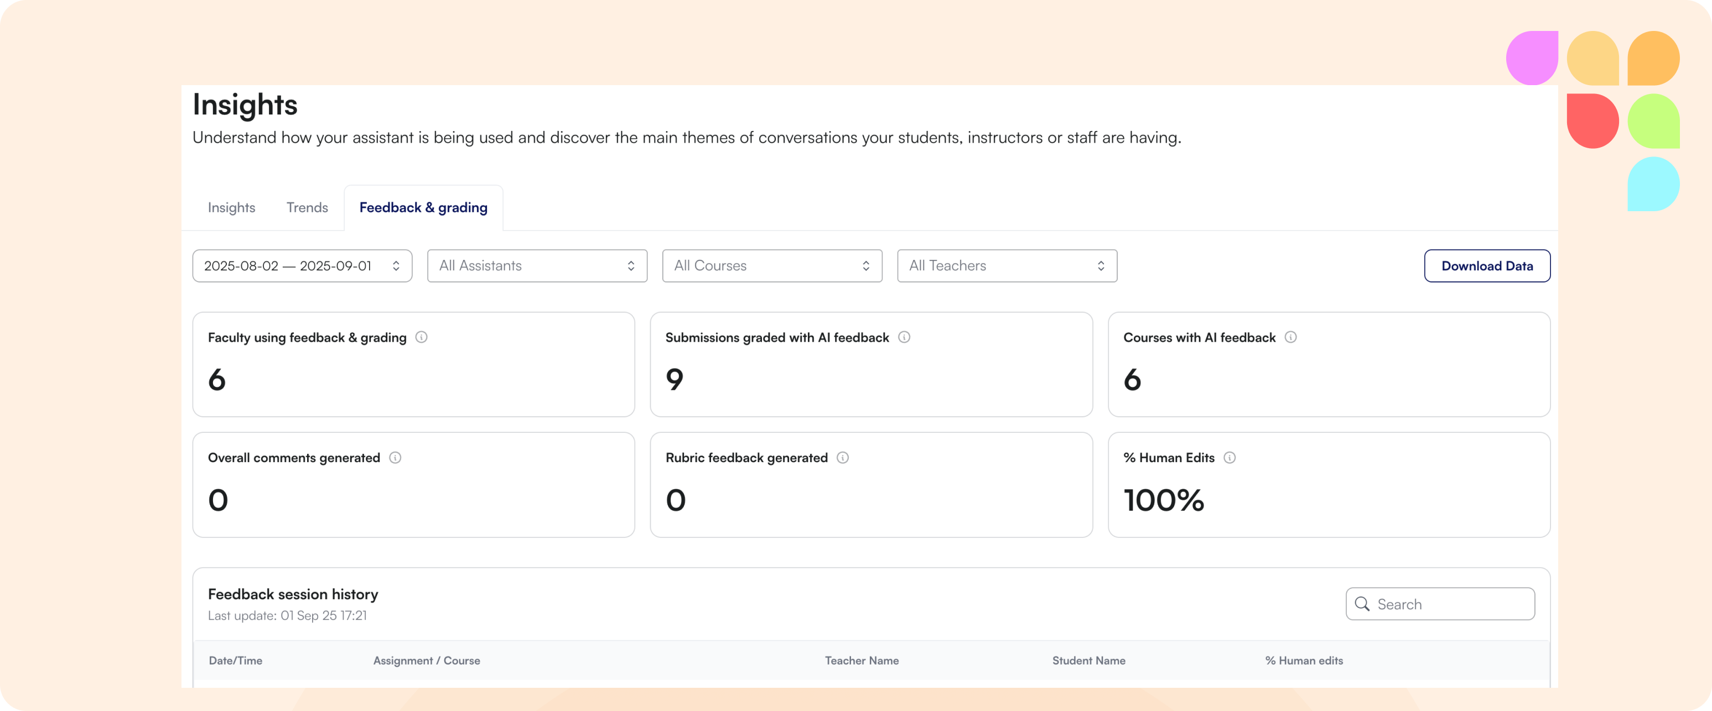1712x711 pixels.
Task: Click the % Human edits column header
Action: (x=1304, y=661)
